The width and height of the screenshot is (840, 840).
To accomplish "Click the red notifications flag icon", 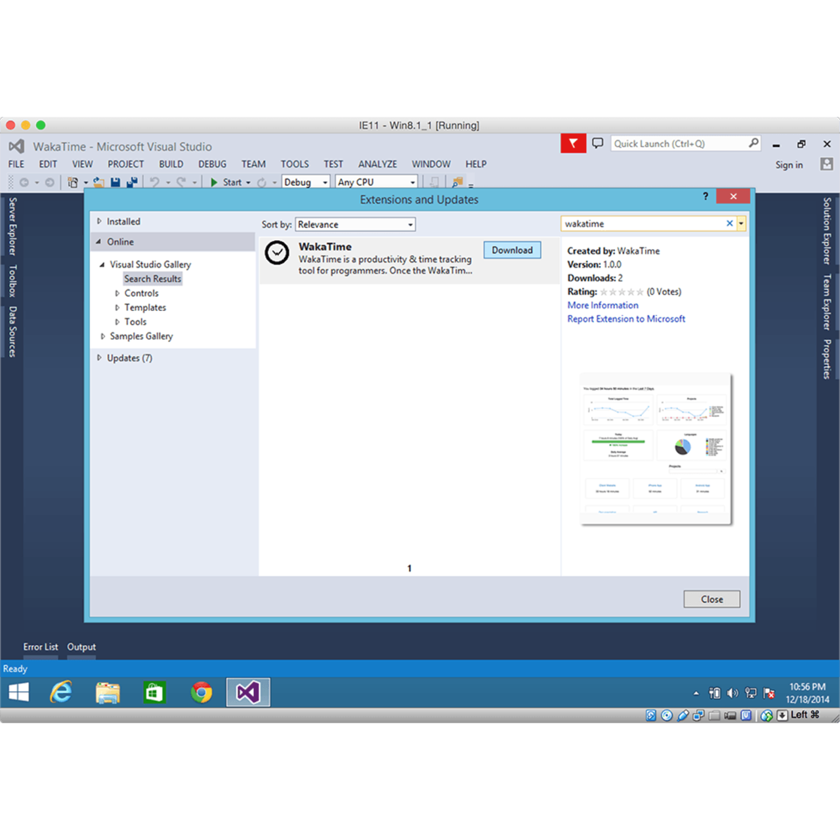I will 573,143.
